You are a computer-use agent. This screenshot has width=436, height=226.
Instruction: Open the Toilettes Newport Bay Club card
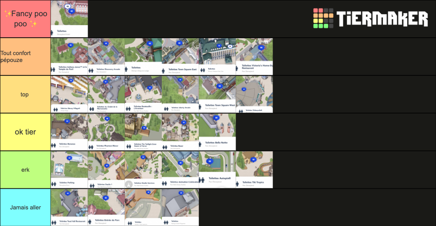click(217, 57)
